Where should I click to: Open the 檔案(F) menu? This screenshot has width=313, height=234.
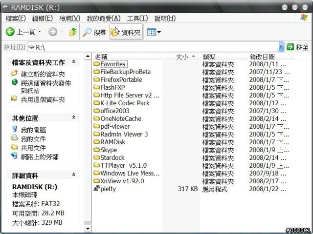point(16,19)
